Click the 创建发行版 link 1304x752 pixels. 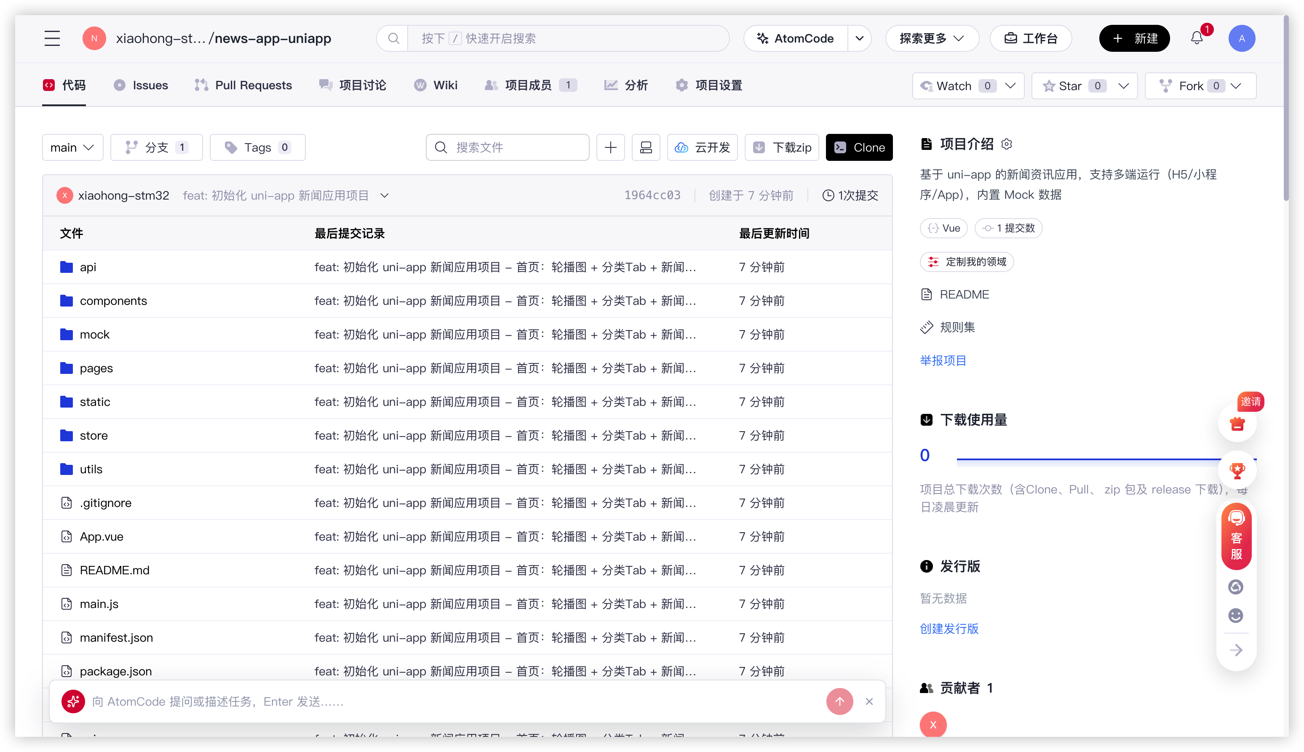[949, 628]
